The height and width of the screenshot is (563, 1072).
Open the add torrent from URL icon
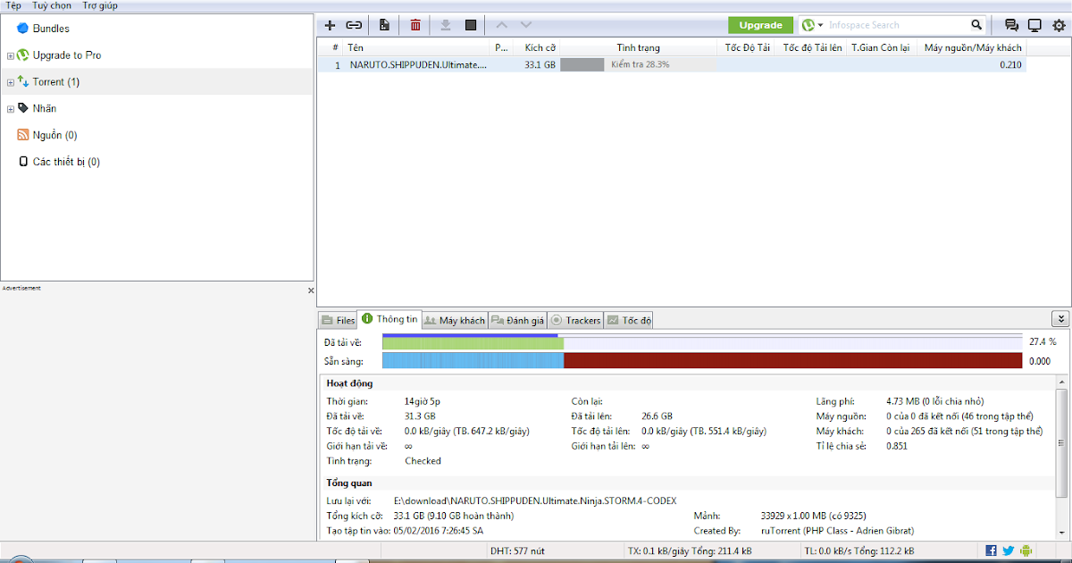(x=353, y=24)
